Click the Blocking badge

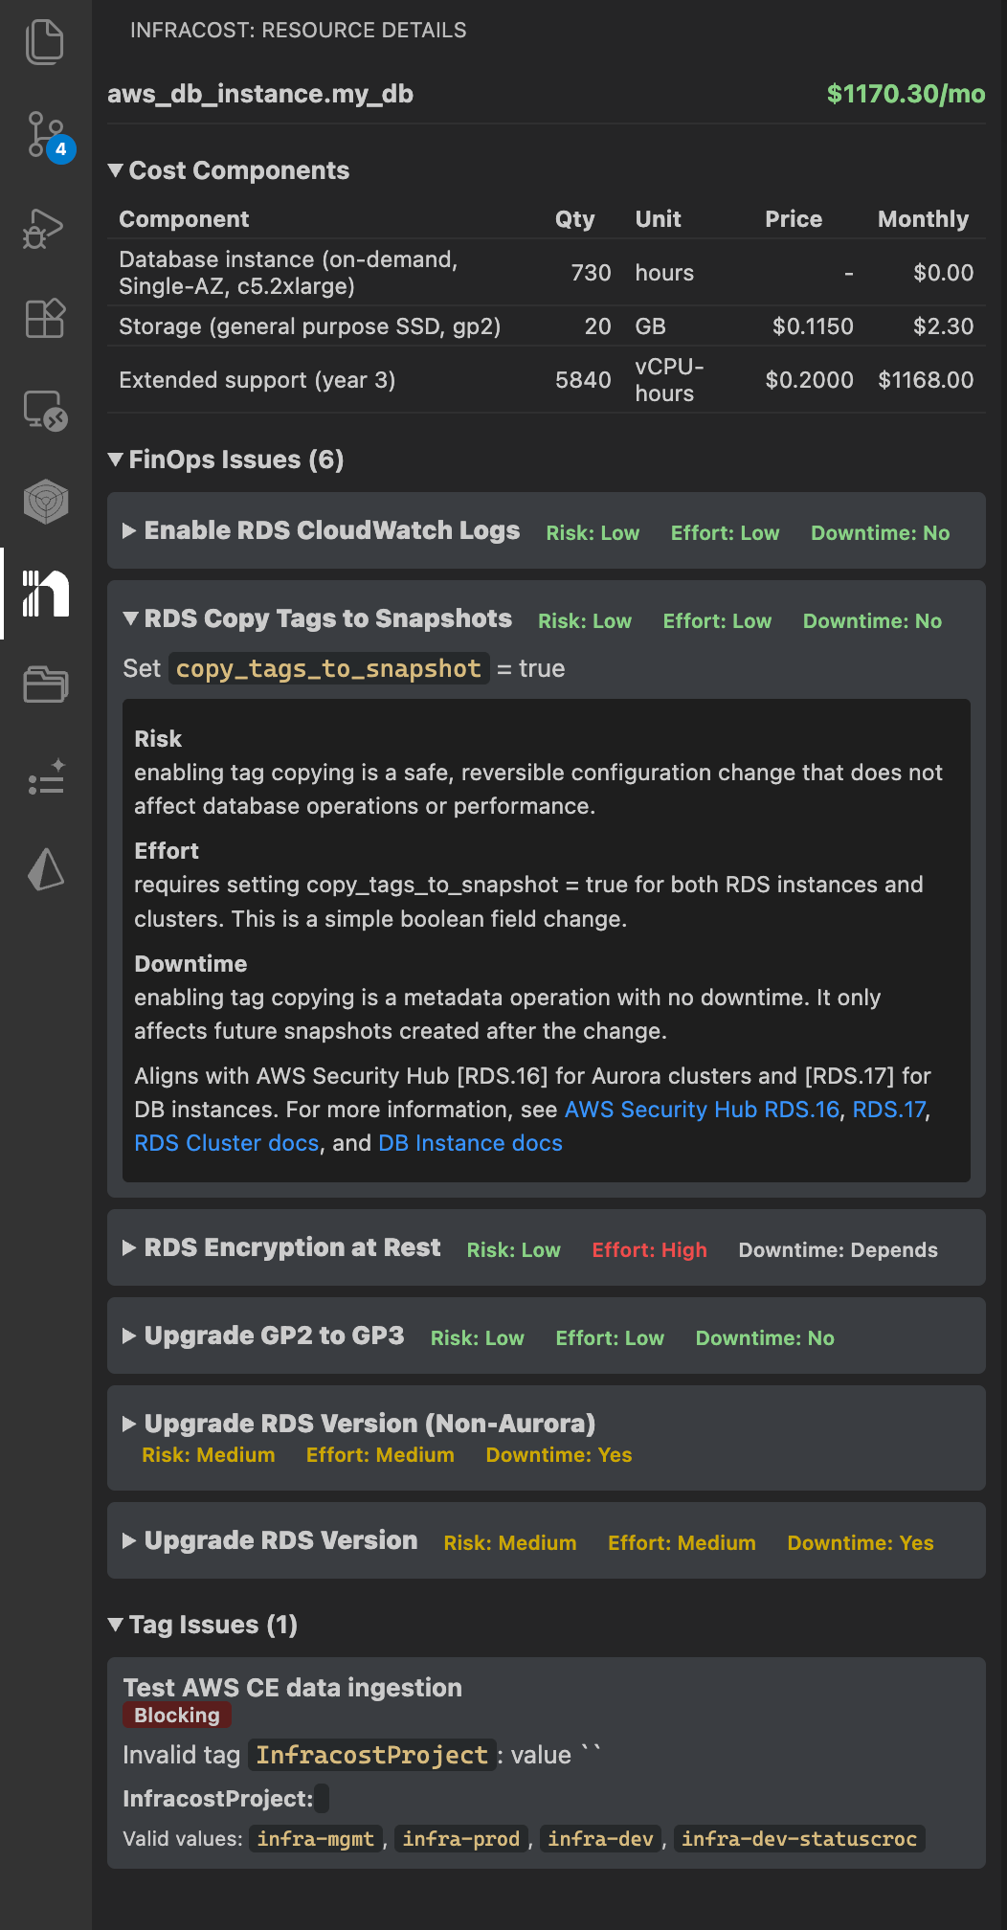coord(177,1716)
